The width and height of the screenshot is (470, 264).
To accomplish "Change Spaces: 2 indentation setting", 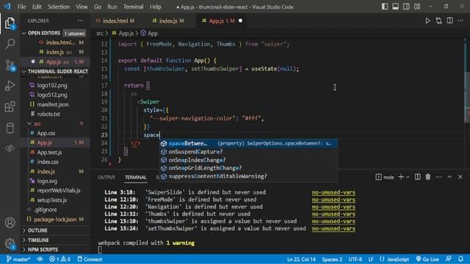I will click(332, 259).
